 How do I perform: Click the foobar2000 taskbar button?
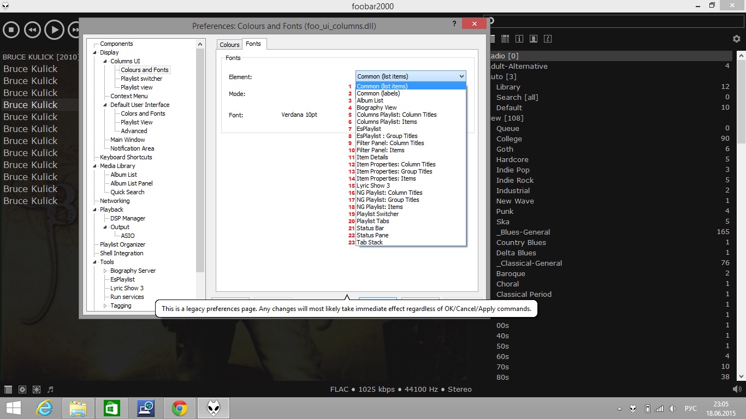coord(214,408)
